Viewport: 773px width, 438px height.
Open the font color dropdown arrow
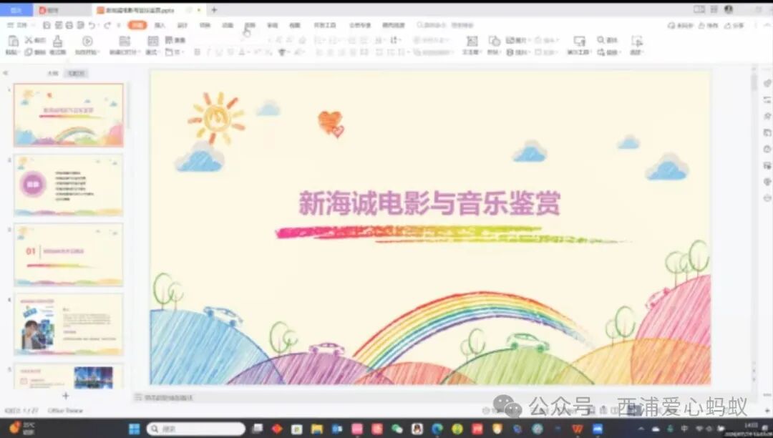248,52
